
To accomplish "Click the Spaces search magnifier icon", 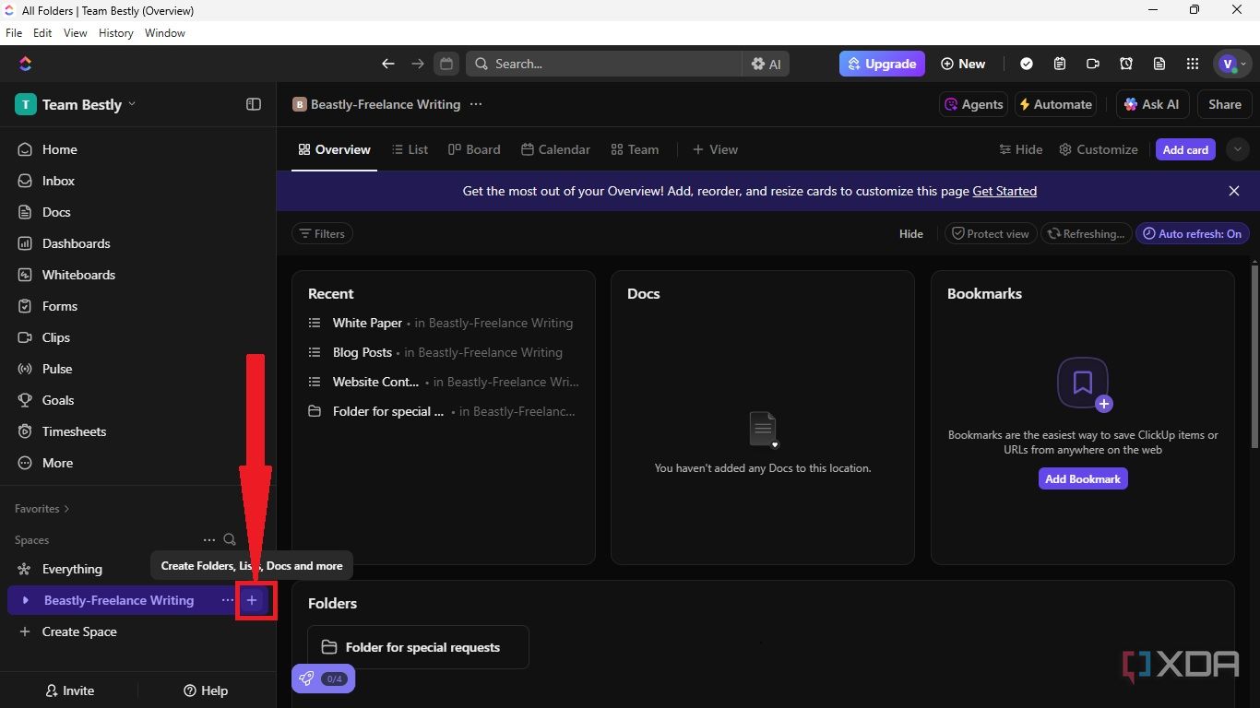I will pos(230,539).
